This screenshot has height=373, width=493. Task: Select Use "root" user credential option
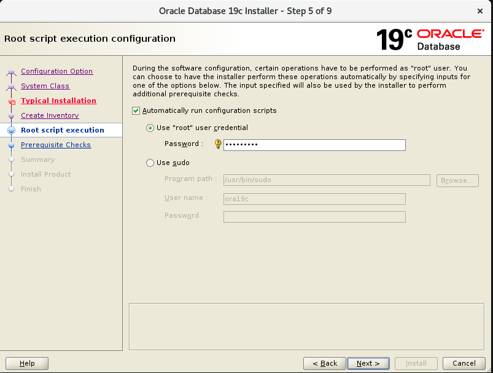tap(150, 128)
